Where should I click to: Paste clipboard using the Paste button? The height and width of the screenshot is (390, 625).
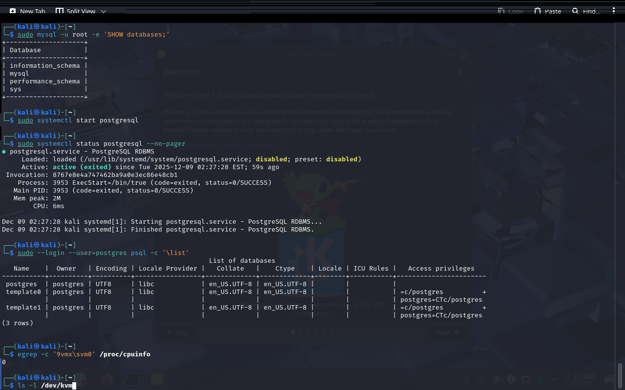547,11
